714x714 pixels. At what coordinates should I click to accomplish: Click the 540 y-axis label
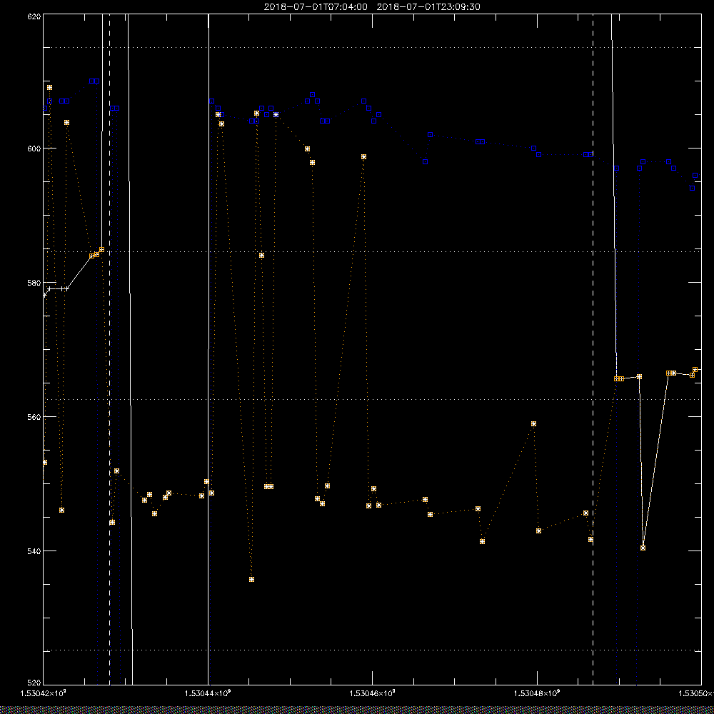click(x=34, y=551)
